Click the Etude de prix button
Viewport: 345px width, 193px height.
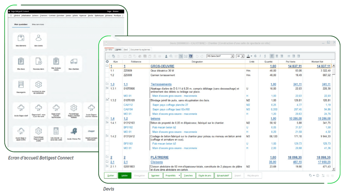click(205, 176)
